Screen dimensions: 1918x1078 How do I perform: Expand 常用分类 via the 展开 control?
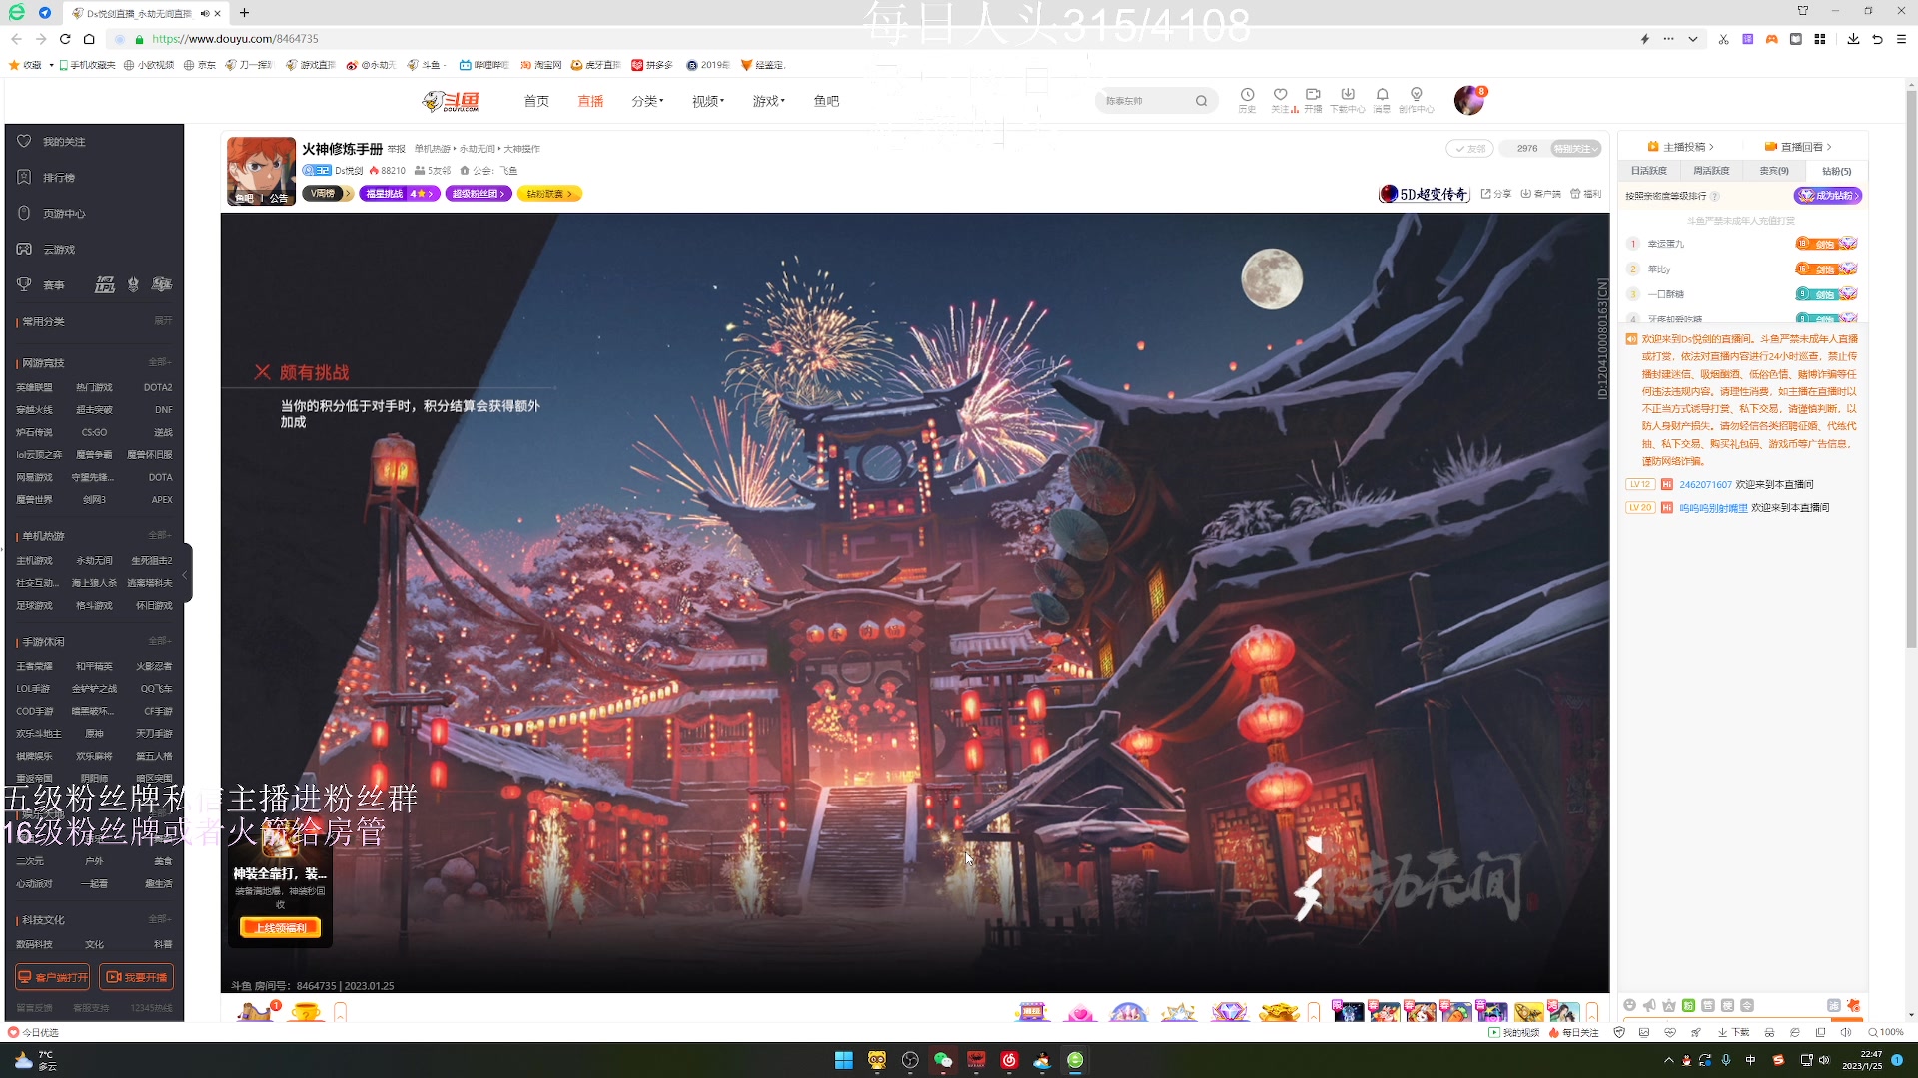(163, 321)
